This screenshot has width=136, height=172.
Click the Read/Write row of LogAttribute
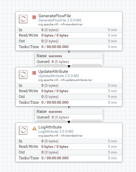click(69, 147)
